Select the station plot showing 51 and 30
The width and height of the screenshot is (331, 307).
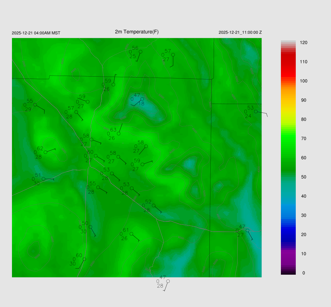pos(44,179)
